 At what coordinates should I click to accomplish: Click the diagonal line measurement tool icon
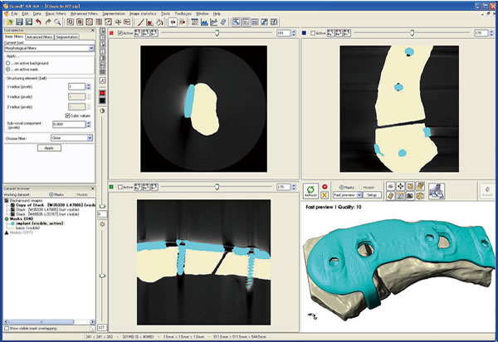coord(141,22)
